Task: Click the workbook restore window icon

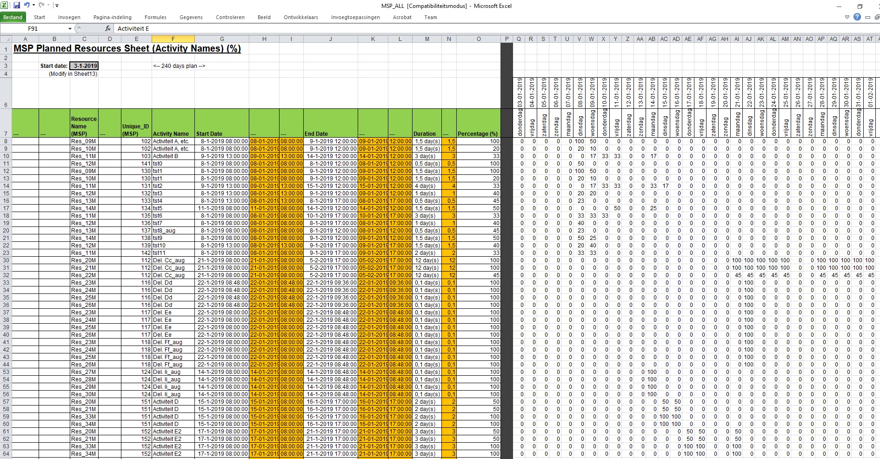Action: (x=877, y=17)
